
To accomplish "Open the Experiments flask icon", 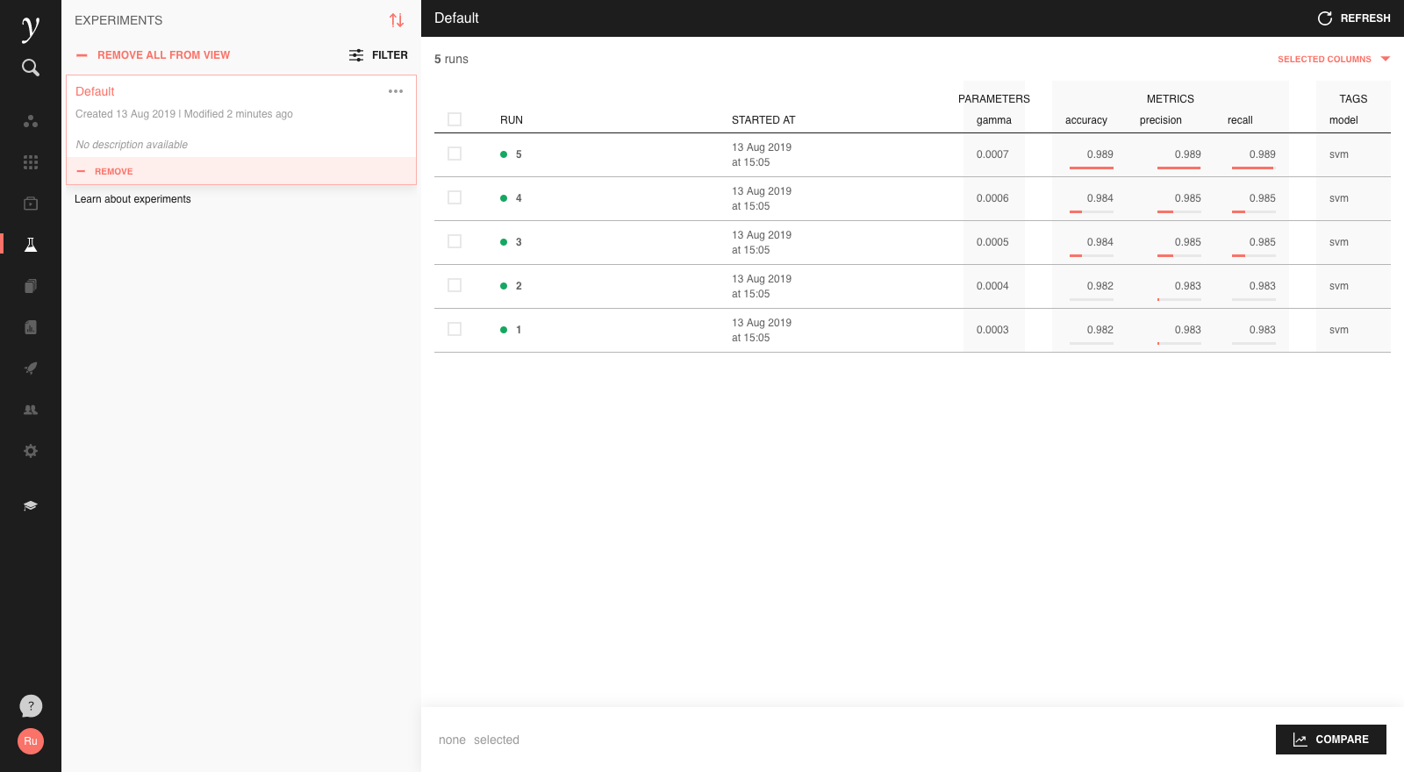I will [x=31, y=245].
